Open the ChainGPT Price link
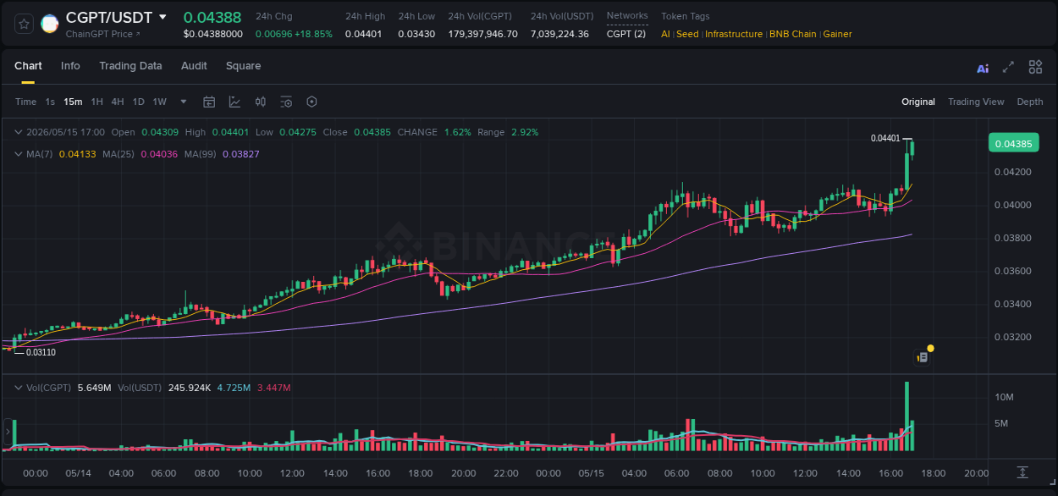 point(103,34)
